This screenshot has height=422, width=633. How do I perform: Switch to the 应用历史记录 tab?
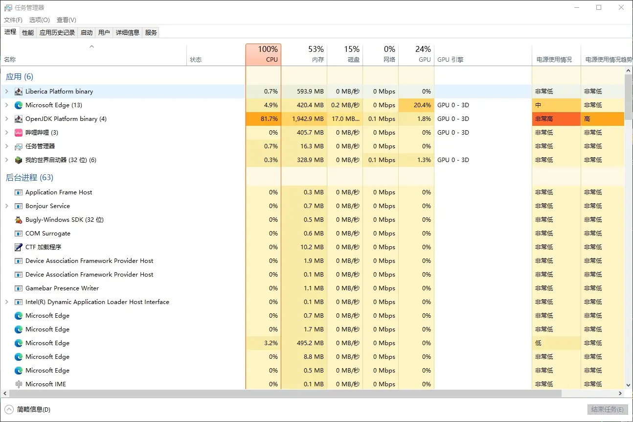[x=57, y=32]
